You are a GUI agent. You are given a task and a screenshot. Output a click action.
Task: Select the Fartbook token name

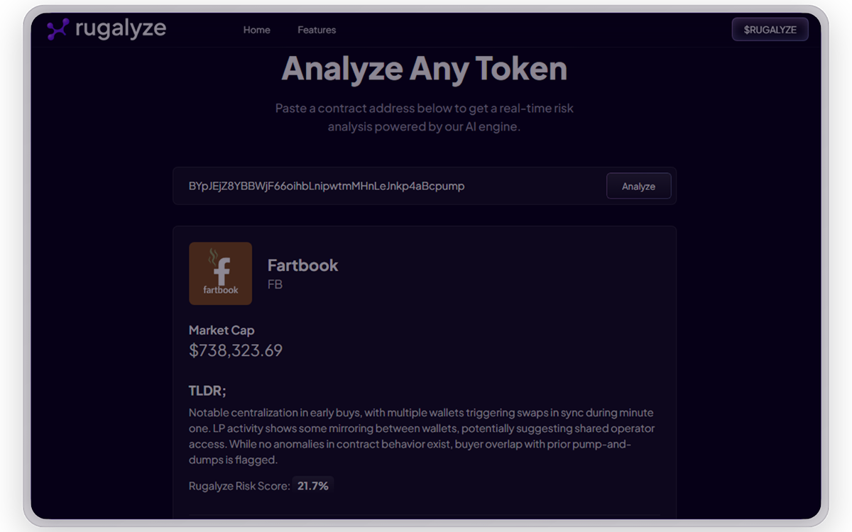(302, 265)
